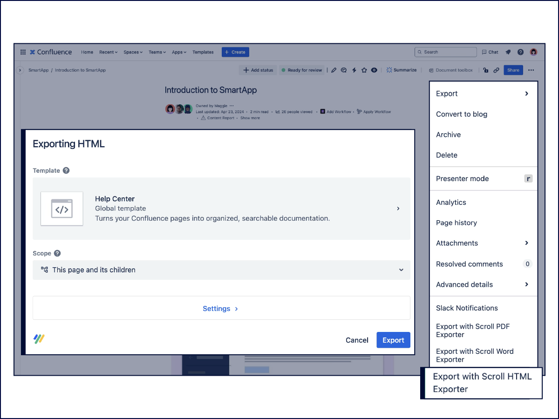Click the Confluence logo
This screenshot has width=559, height=419.
click(51, 52)
